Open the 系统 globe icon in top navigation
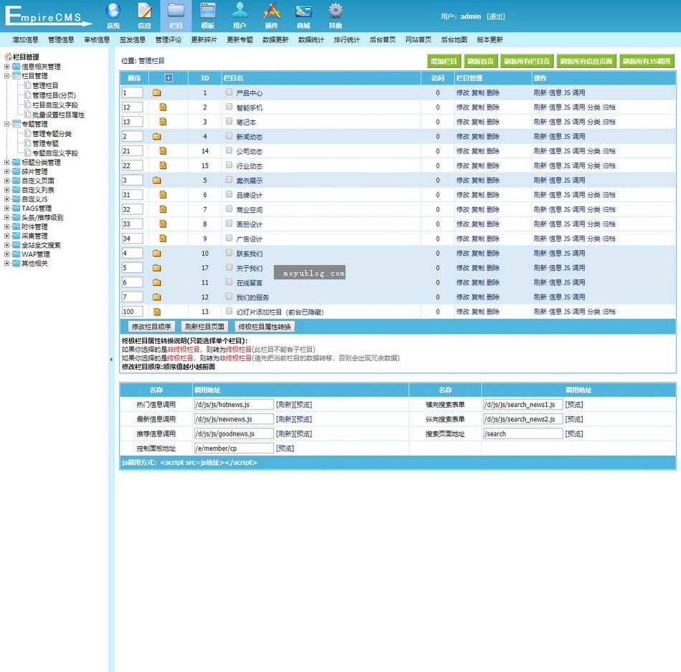This screenshot has width=681, height=672. click(113, 11)
